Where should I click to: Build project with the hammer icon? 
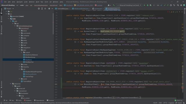pyautogui.click(x=114, y=5)
